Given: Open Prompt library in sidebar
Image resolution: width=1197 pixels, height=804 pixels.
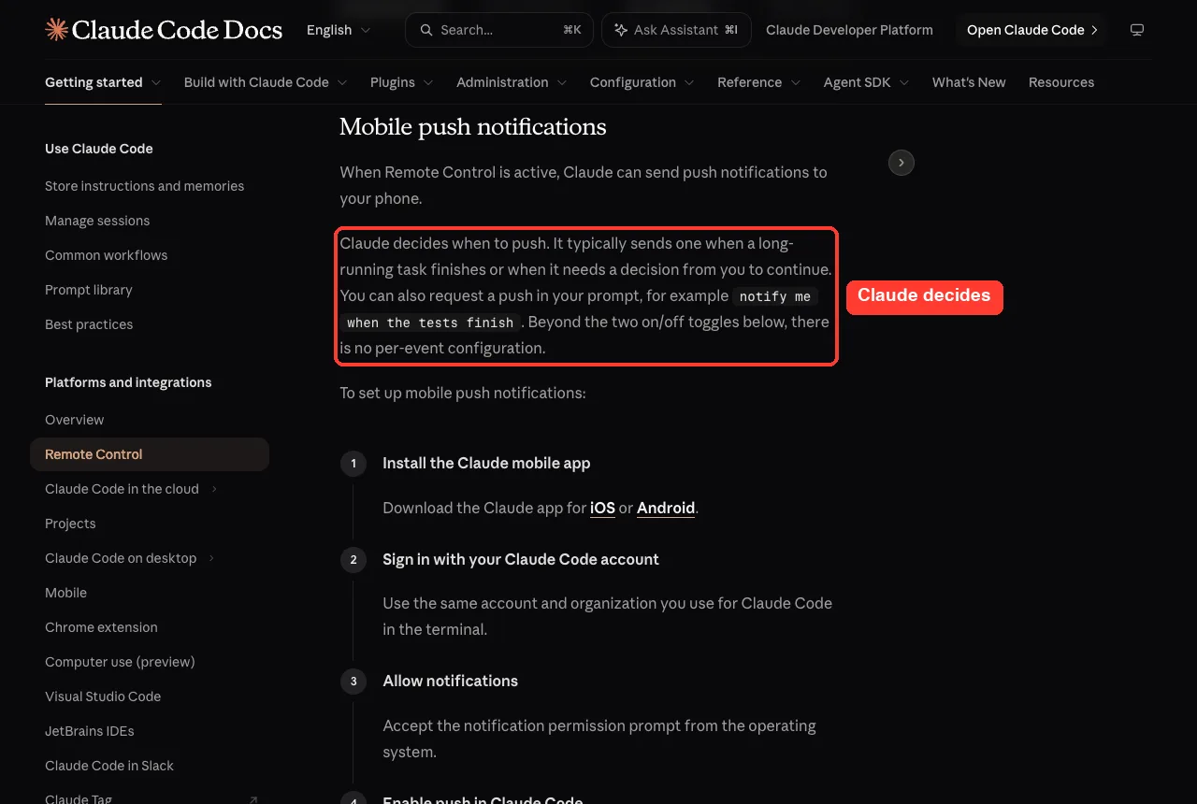Looking at the screenshot, I should [x=89, y=290].
